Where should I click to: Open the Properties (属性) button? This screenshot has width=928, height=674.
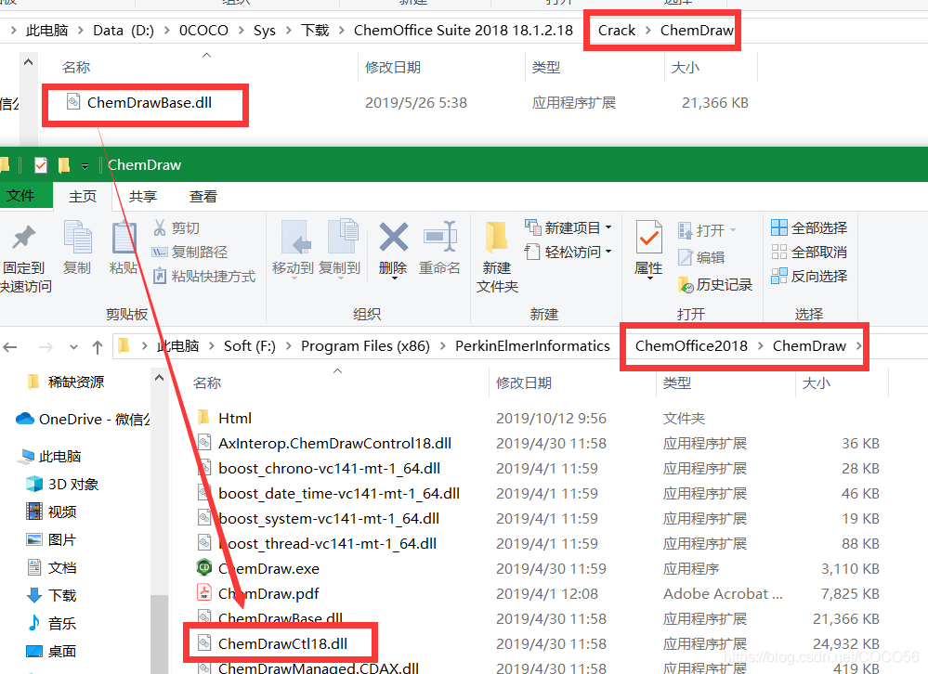pos(648,248)
